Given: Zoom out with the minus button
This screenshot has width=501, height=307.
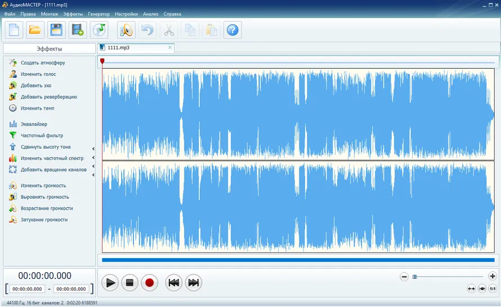Looking at the screenshot, I should click(x=404, y=277).
